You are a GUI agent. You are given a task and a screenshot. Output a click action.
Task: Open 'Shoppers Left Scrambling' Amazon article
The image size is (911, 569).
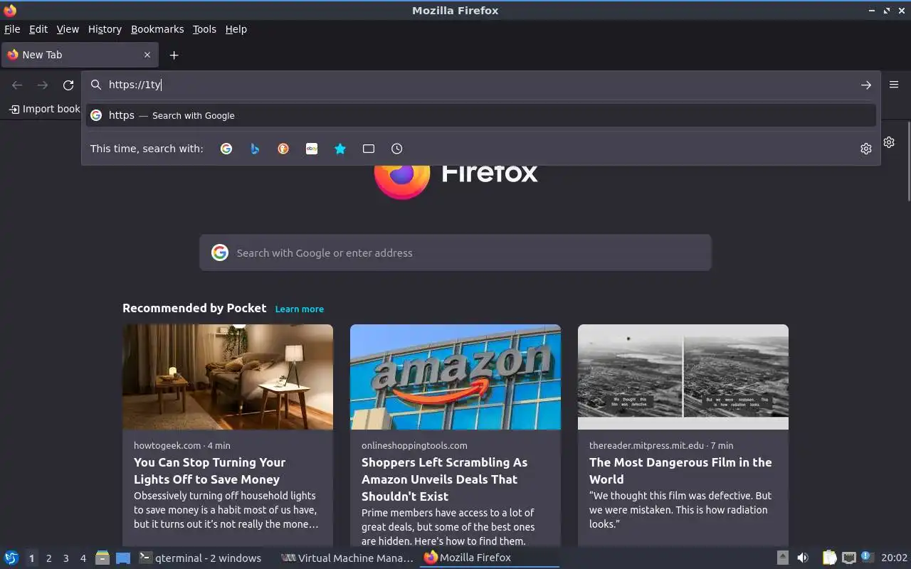click(x=445, y=479)
